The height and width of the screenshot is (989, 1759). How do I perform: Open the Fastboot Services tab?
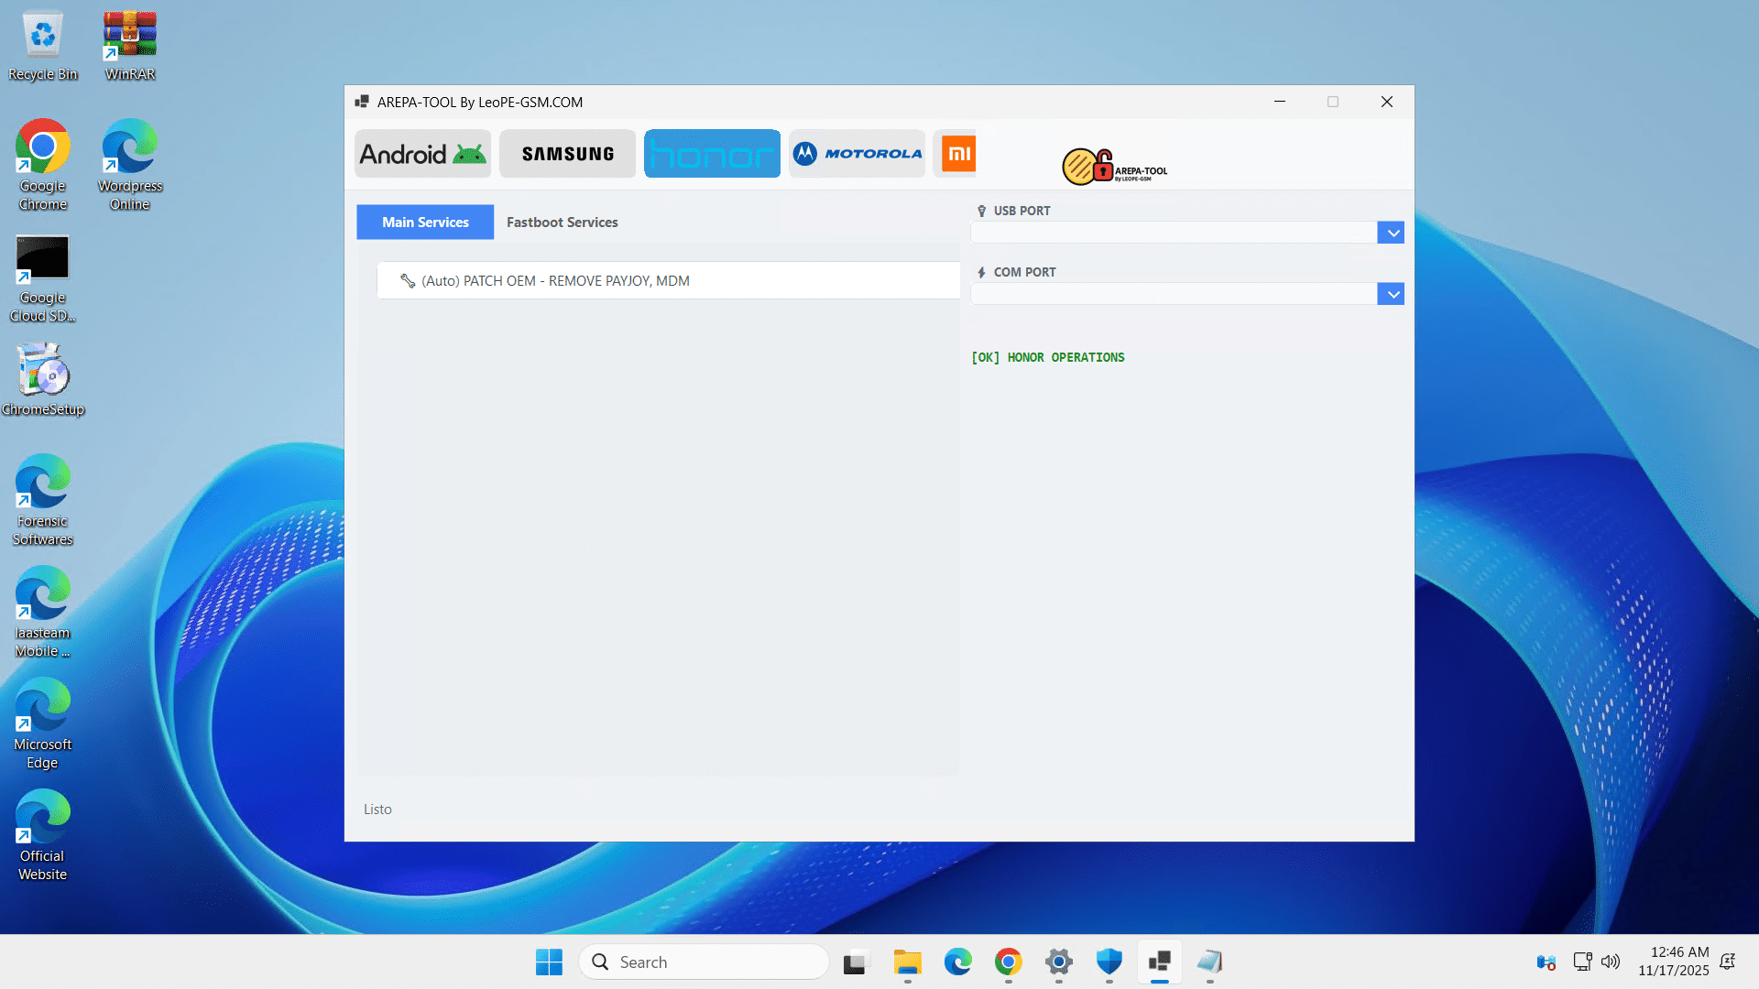pos(562,223)
